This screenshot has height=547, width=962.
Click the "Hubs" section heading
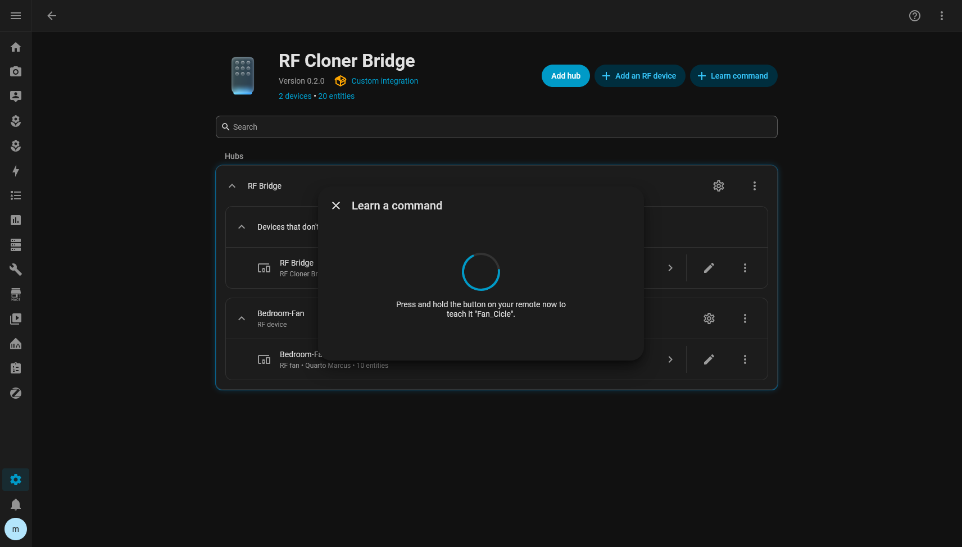click(x=234, y=156)
